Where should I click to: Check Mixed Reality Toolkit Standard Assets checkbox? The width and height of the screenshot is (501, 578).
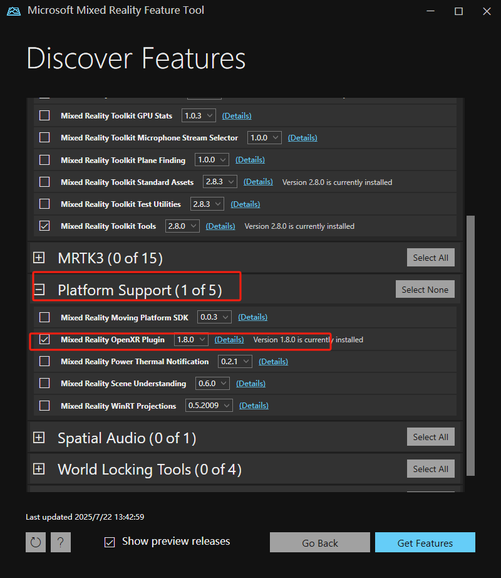tap(44, 182)
